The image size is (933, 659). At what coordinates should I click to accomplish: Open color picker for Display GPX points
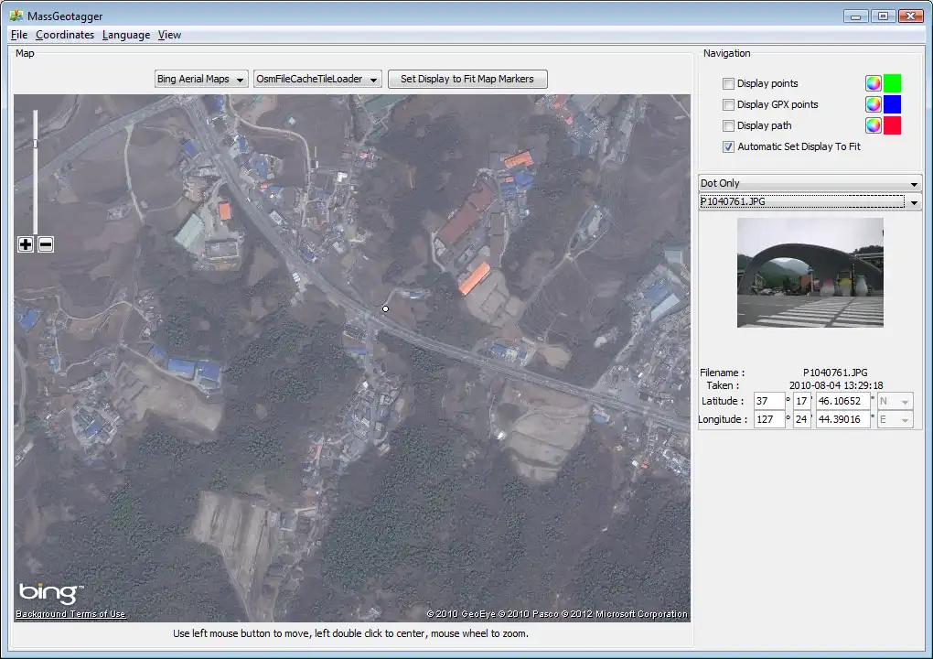(x=874, y=104)
